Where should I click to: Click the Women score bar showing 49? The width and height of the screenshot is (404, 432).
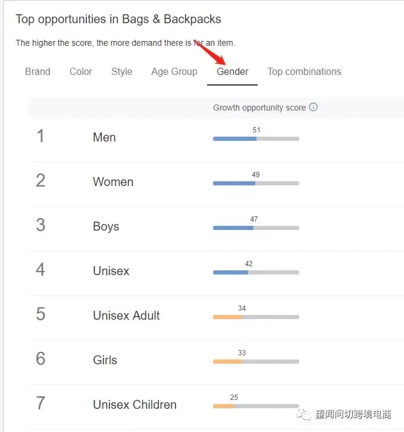pos(256,183)
